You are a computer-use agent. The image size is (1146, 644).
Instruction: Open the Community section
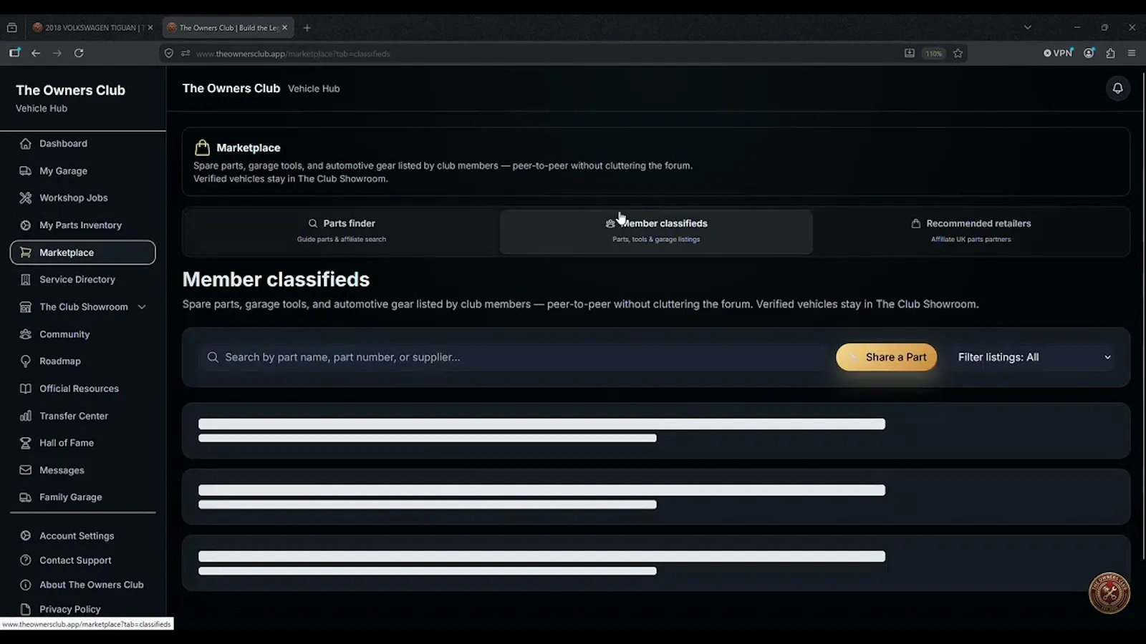click(82, 334)
